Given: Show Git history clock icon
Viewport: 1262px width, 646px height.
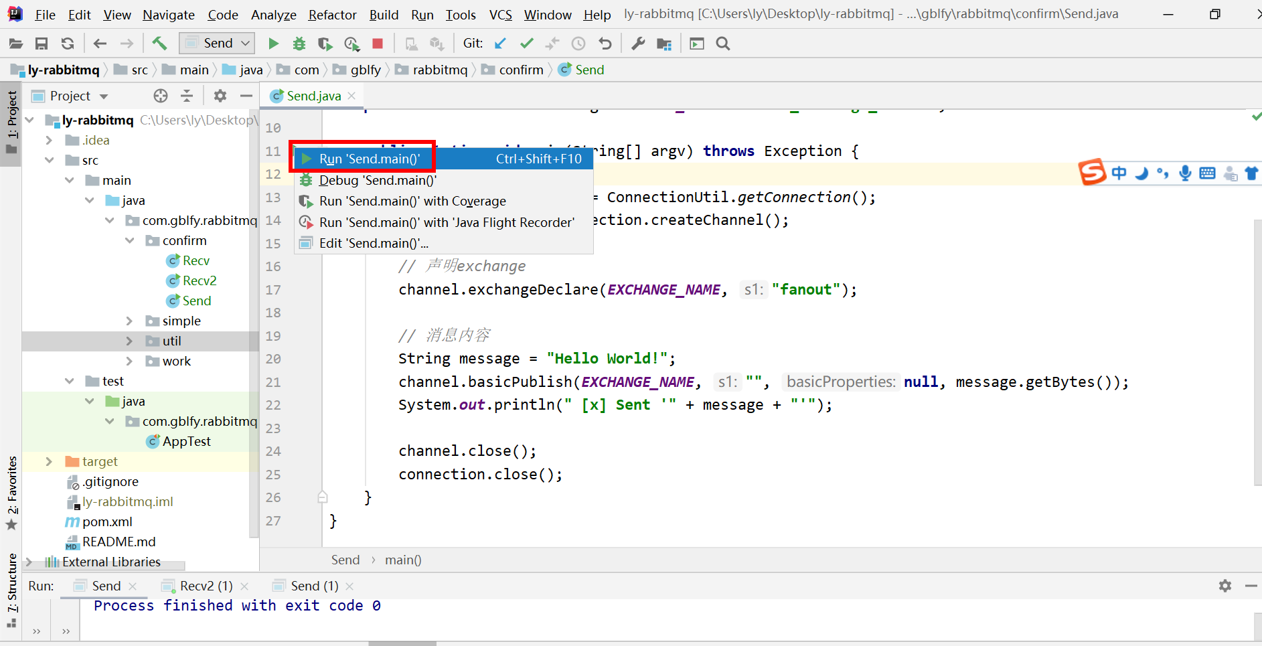Looking at the screenshot, I should click(x=578, y=44).
